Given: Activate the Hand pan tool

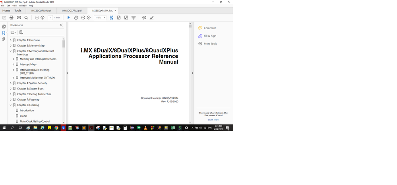Looking at the screenshot, I should pos(76,18).
